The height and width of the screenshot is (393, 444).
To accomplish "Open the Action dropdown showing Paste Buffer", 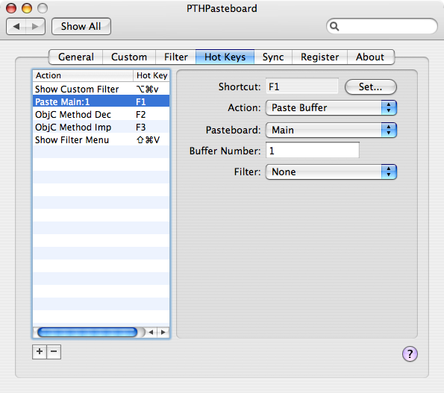I will coord(331,108).
